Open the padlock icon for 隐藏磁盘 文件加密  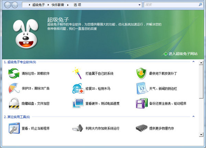[x=14, y=103]
